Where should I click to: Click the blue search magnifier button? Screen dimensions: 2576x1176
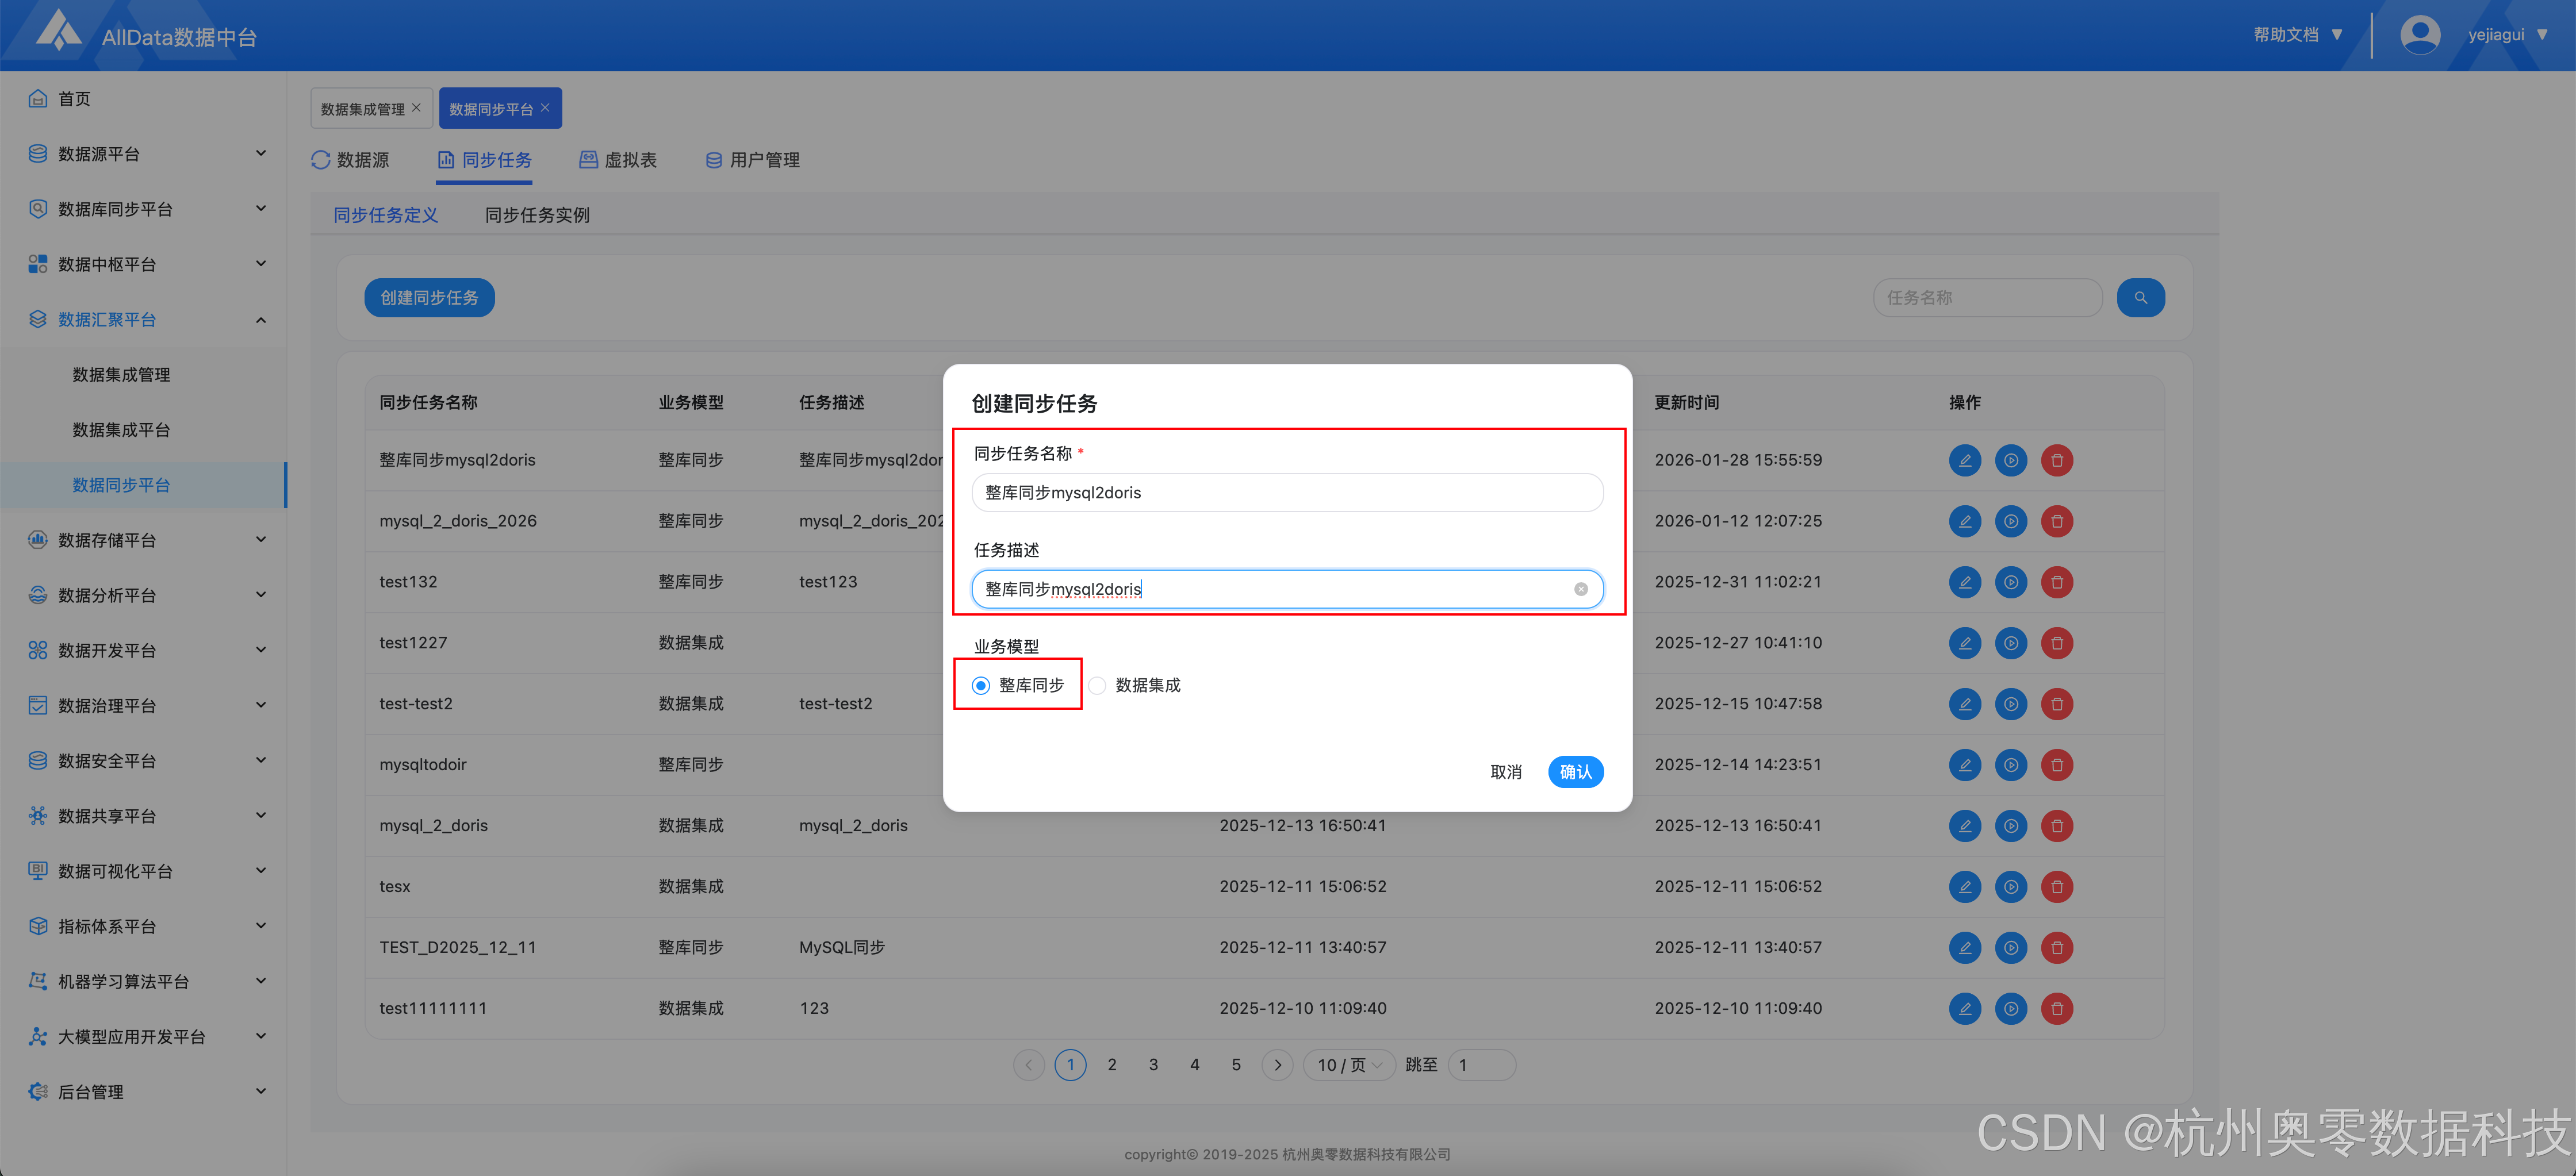(2140, 298)
